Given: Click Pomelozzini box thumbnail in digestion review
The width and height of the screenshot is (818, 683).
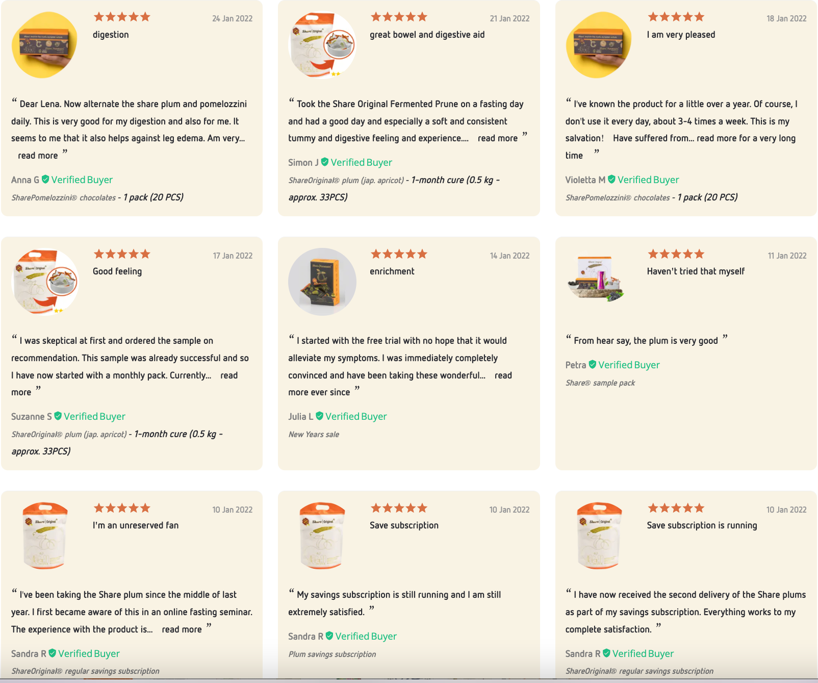Looking at the screenshot, I should click(44, 45).
